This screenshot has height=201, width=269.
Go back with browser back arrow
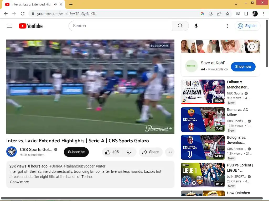[x=6, y=14]
